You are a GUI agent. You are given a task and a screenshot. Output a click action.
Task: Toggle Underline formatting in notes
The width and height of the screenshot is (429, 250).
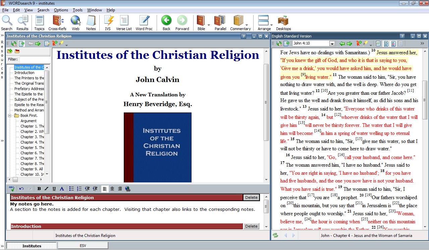pyautogui.click(x=54, y=189)
